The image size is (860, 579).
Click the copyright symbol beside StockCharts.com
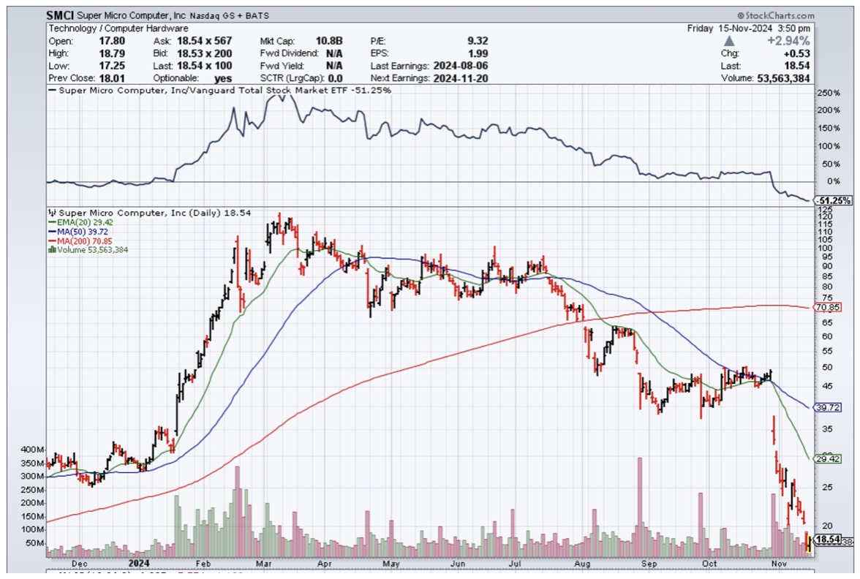(741, 15)
